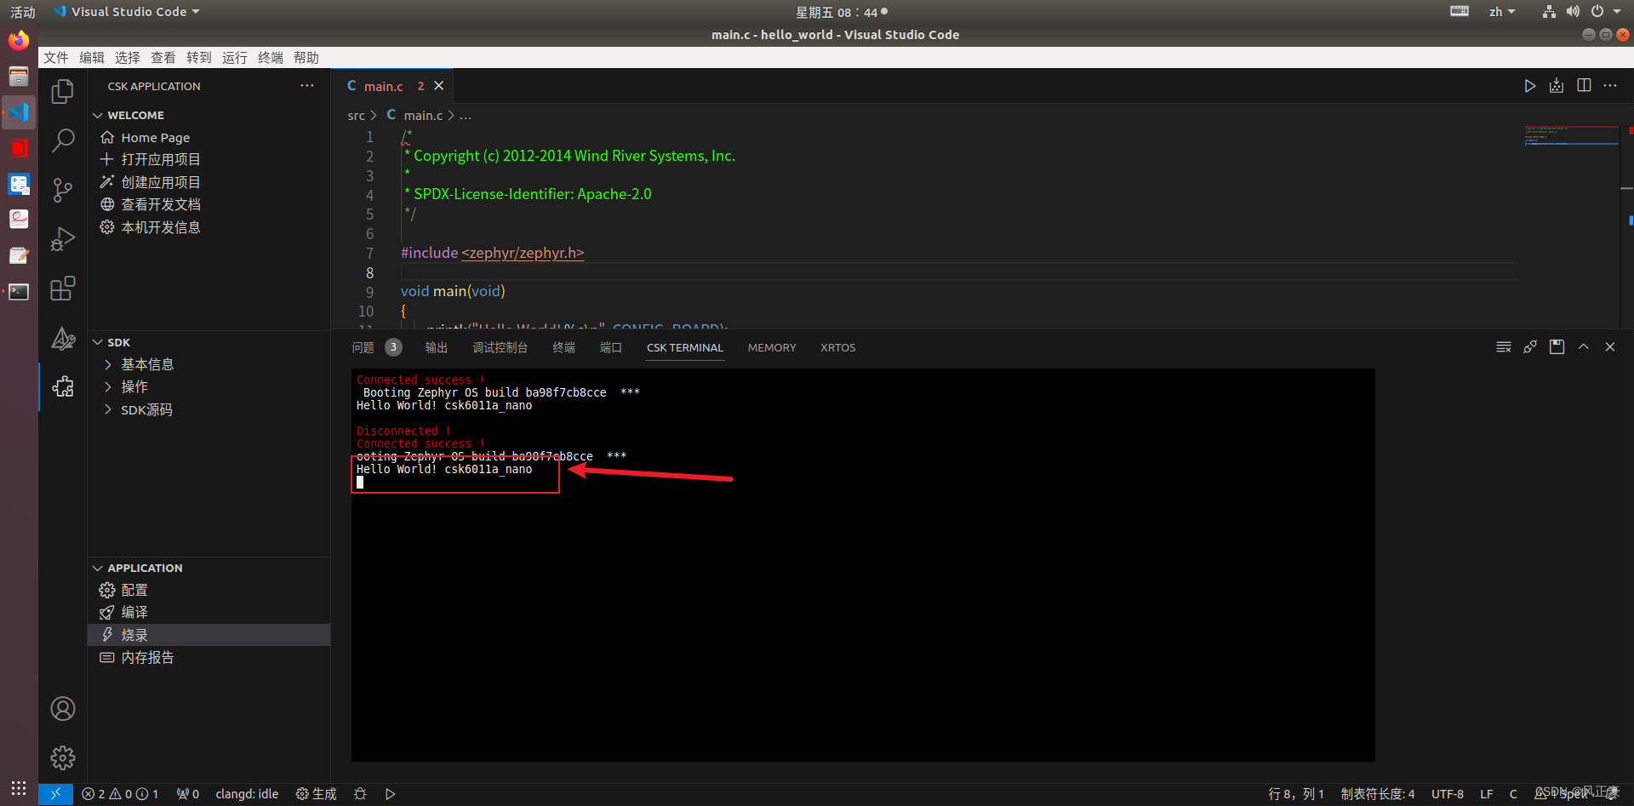Open the zh input language dropdown
The width and height of the screenshot is (1634, 806).
point(1502,12)
